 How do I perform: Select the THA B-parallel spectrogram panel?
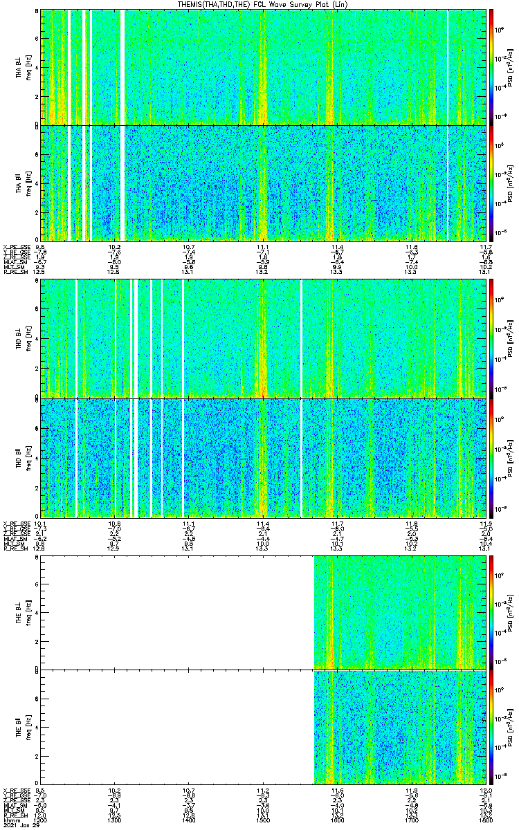tap(263, 183)
